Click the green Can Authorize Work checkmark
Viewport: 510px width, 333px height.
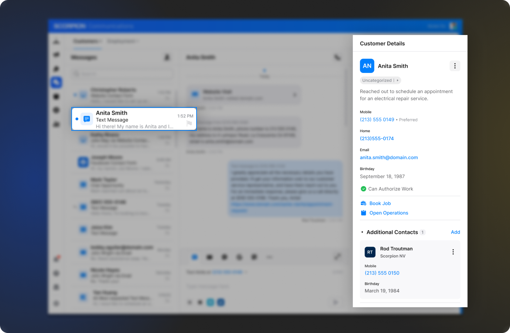[x=363, y=189]
